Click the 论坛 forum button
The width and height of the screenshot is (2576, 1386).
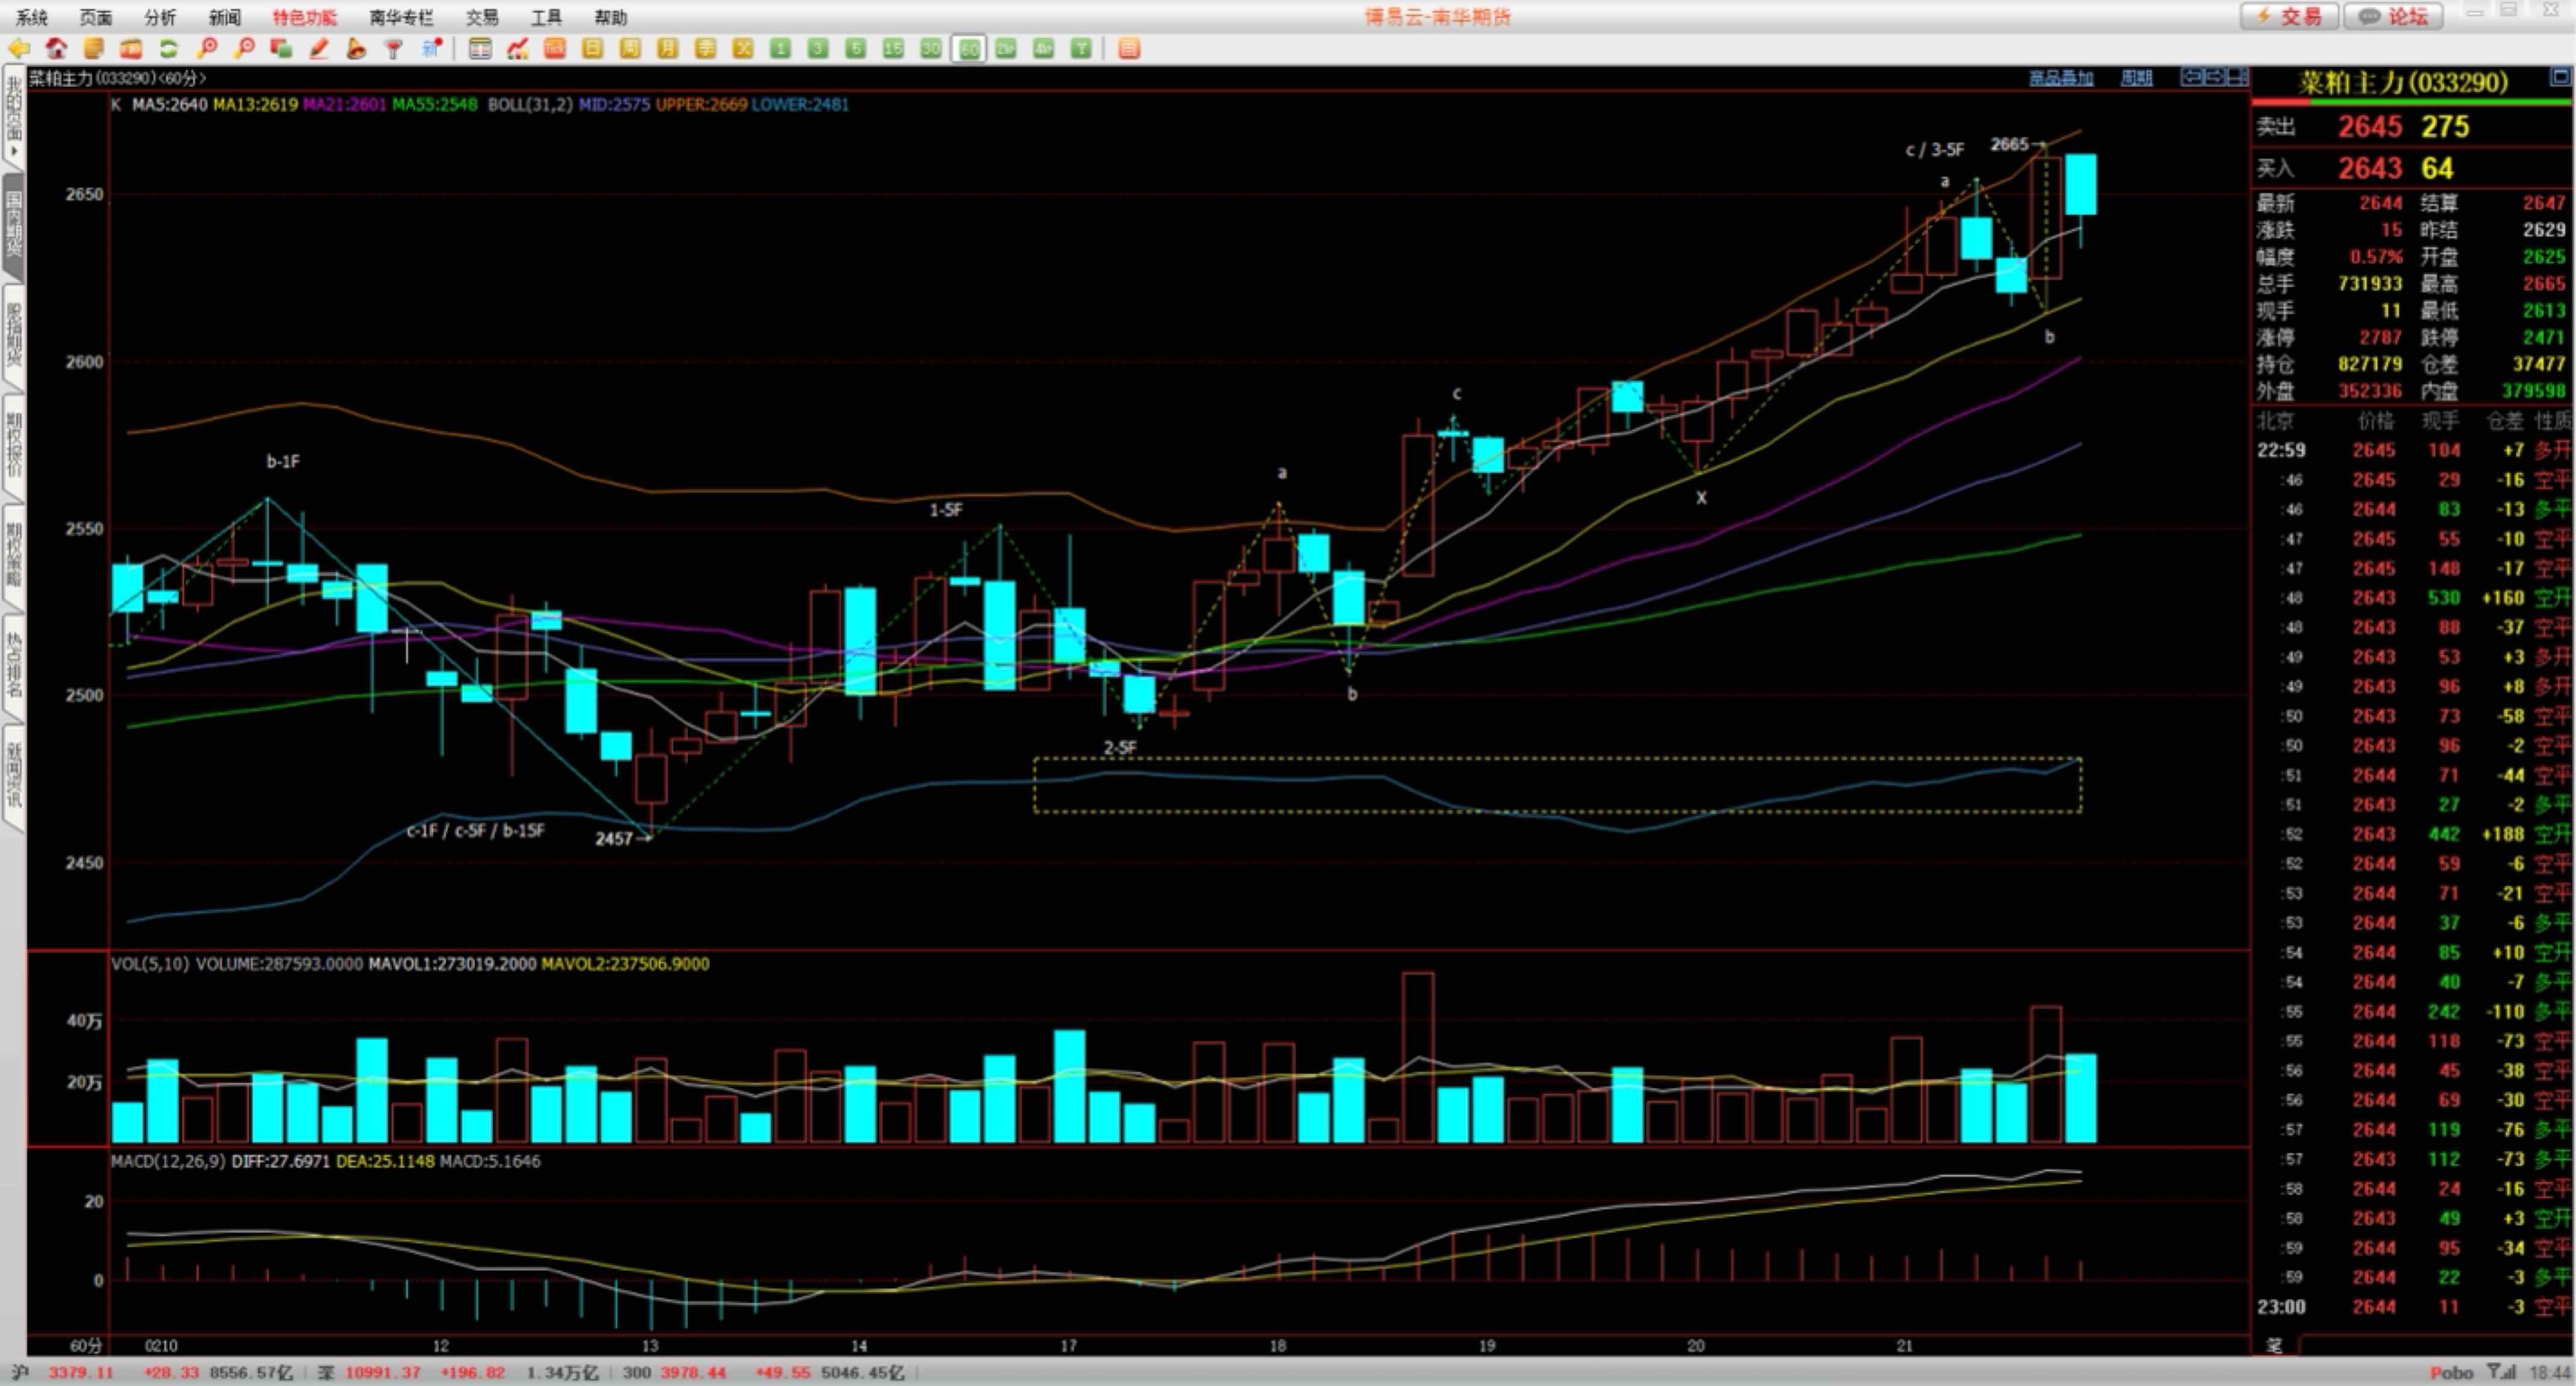pos(2394,16)
